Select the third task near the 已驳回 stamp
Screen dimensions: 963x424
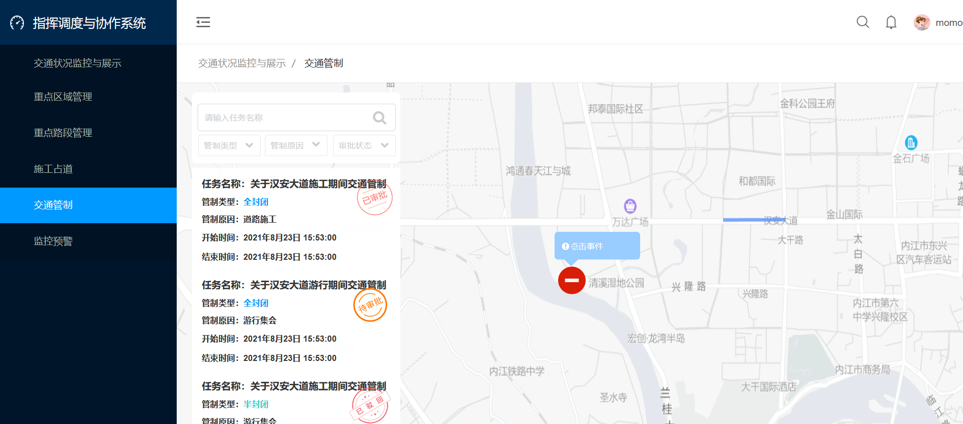[294, 386]
